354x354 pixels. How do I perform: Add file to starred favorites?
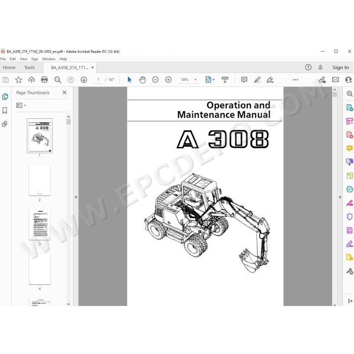click(19, 80)
